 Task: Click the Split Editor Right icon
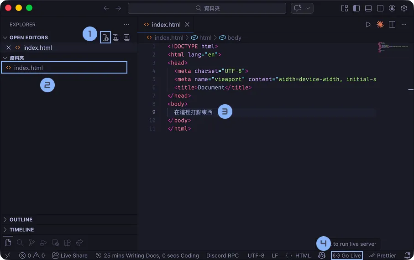(391, 25)
